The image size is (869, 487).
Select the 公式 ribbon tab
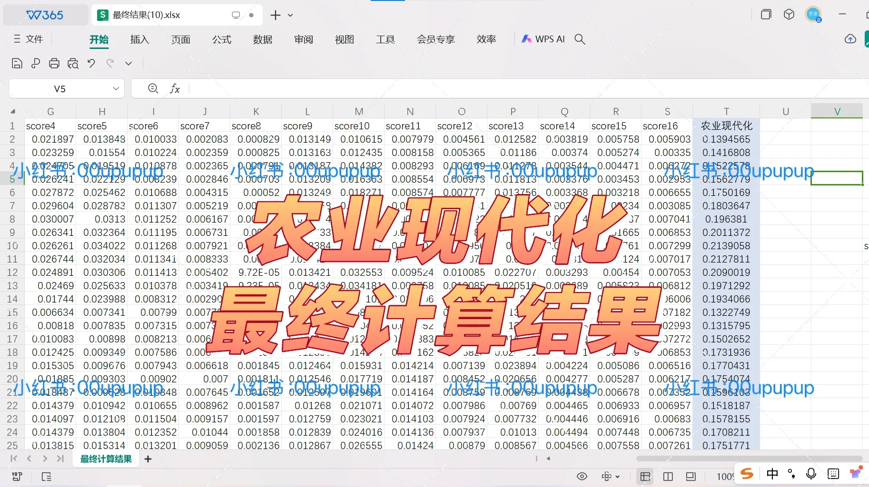(222, 39)
